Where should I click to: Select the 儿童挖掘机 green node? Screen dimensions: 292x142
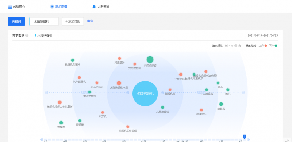click(x=162, y=108)
